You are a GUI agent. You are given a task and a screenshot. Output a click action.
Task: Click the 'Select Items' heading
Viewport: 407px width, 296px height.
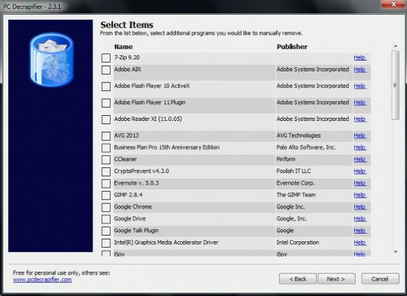[x=127, y=25]
